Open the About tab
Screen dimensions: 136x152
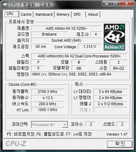pos(93,14)
